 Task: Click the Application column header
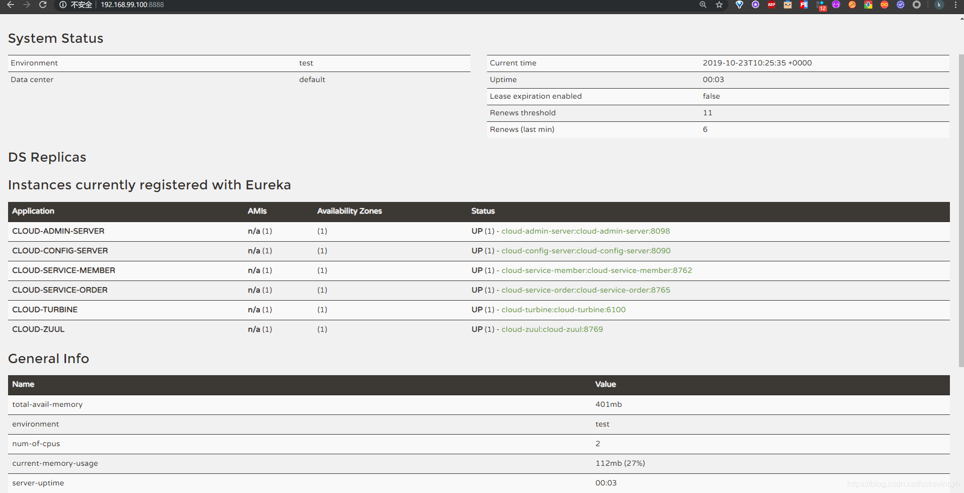33,211
